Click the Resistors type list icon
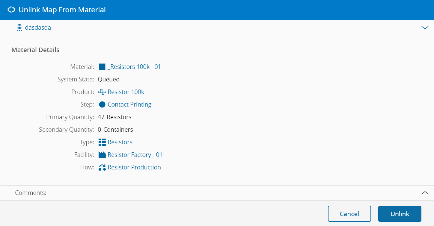This screenshot has width=434, height=226. pyautogui.click(x=102, y=142)
